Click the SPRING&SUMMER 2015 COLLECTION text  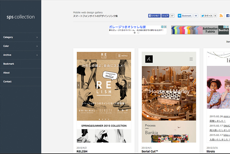pyautogui.click(x=104, y=126)
